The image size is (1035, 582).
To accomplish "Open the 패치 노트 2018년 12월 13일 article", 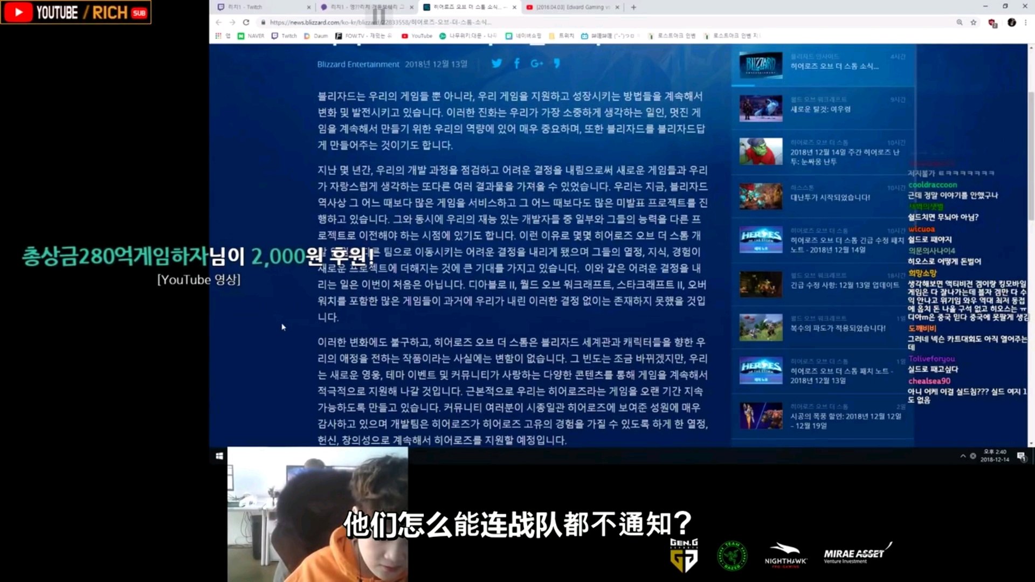I will coord(823,371).
